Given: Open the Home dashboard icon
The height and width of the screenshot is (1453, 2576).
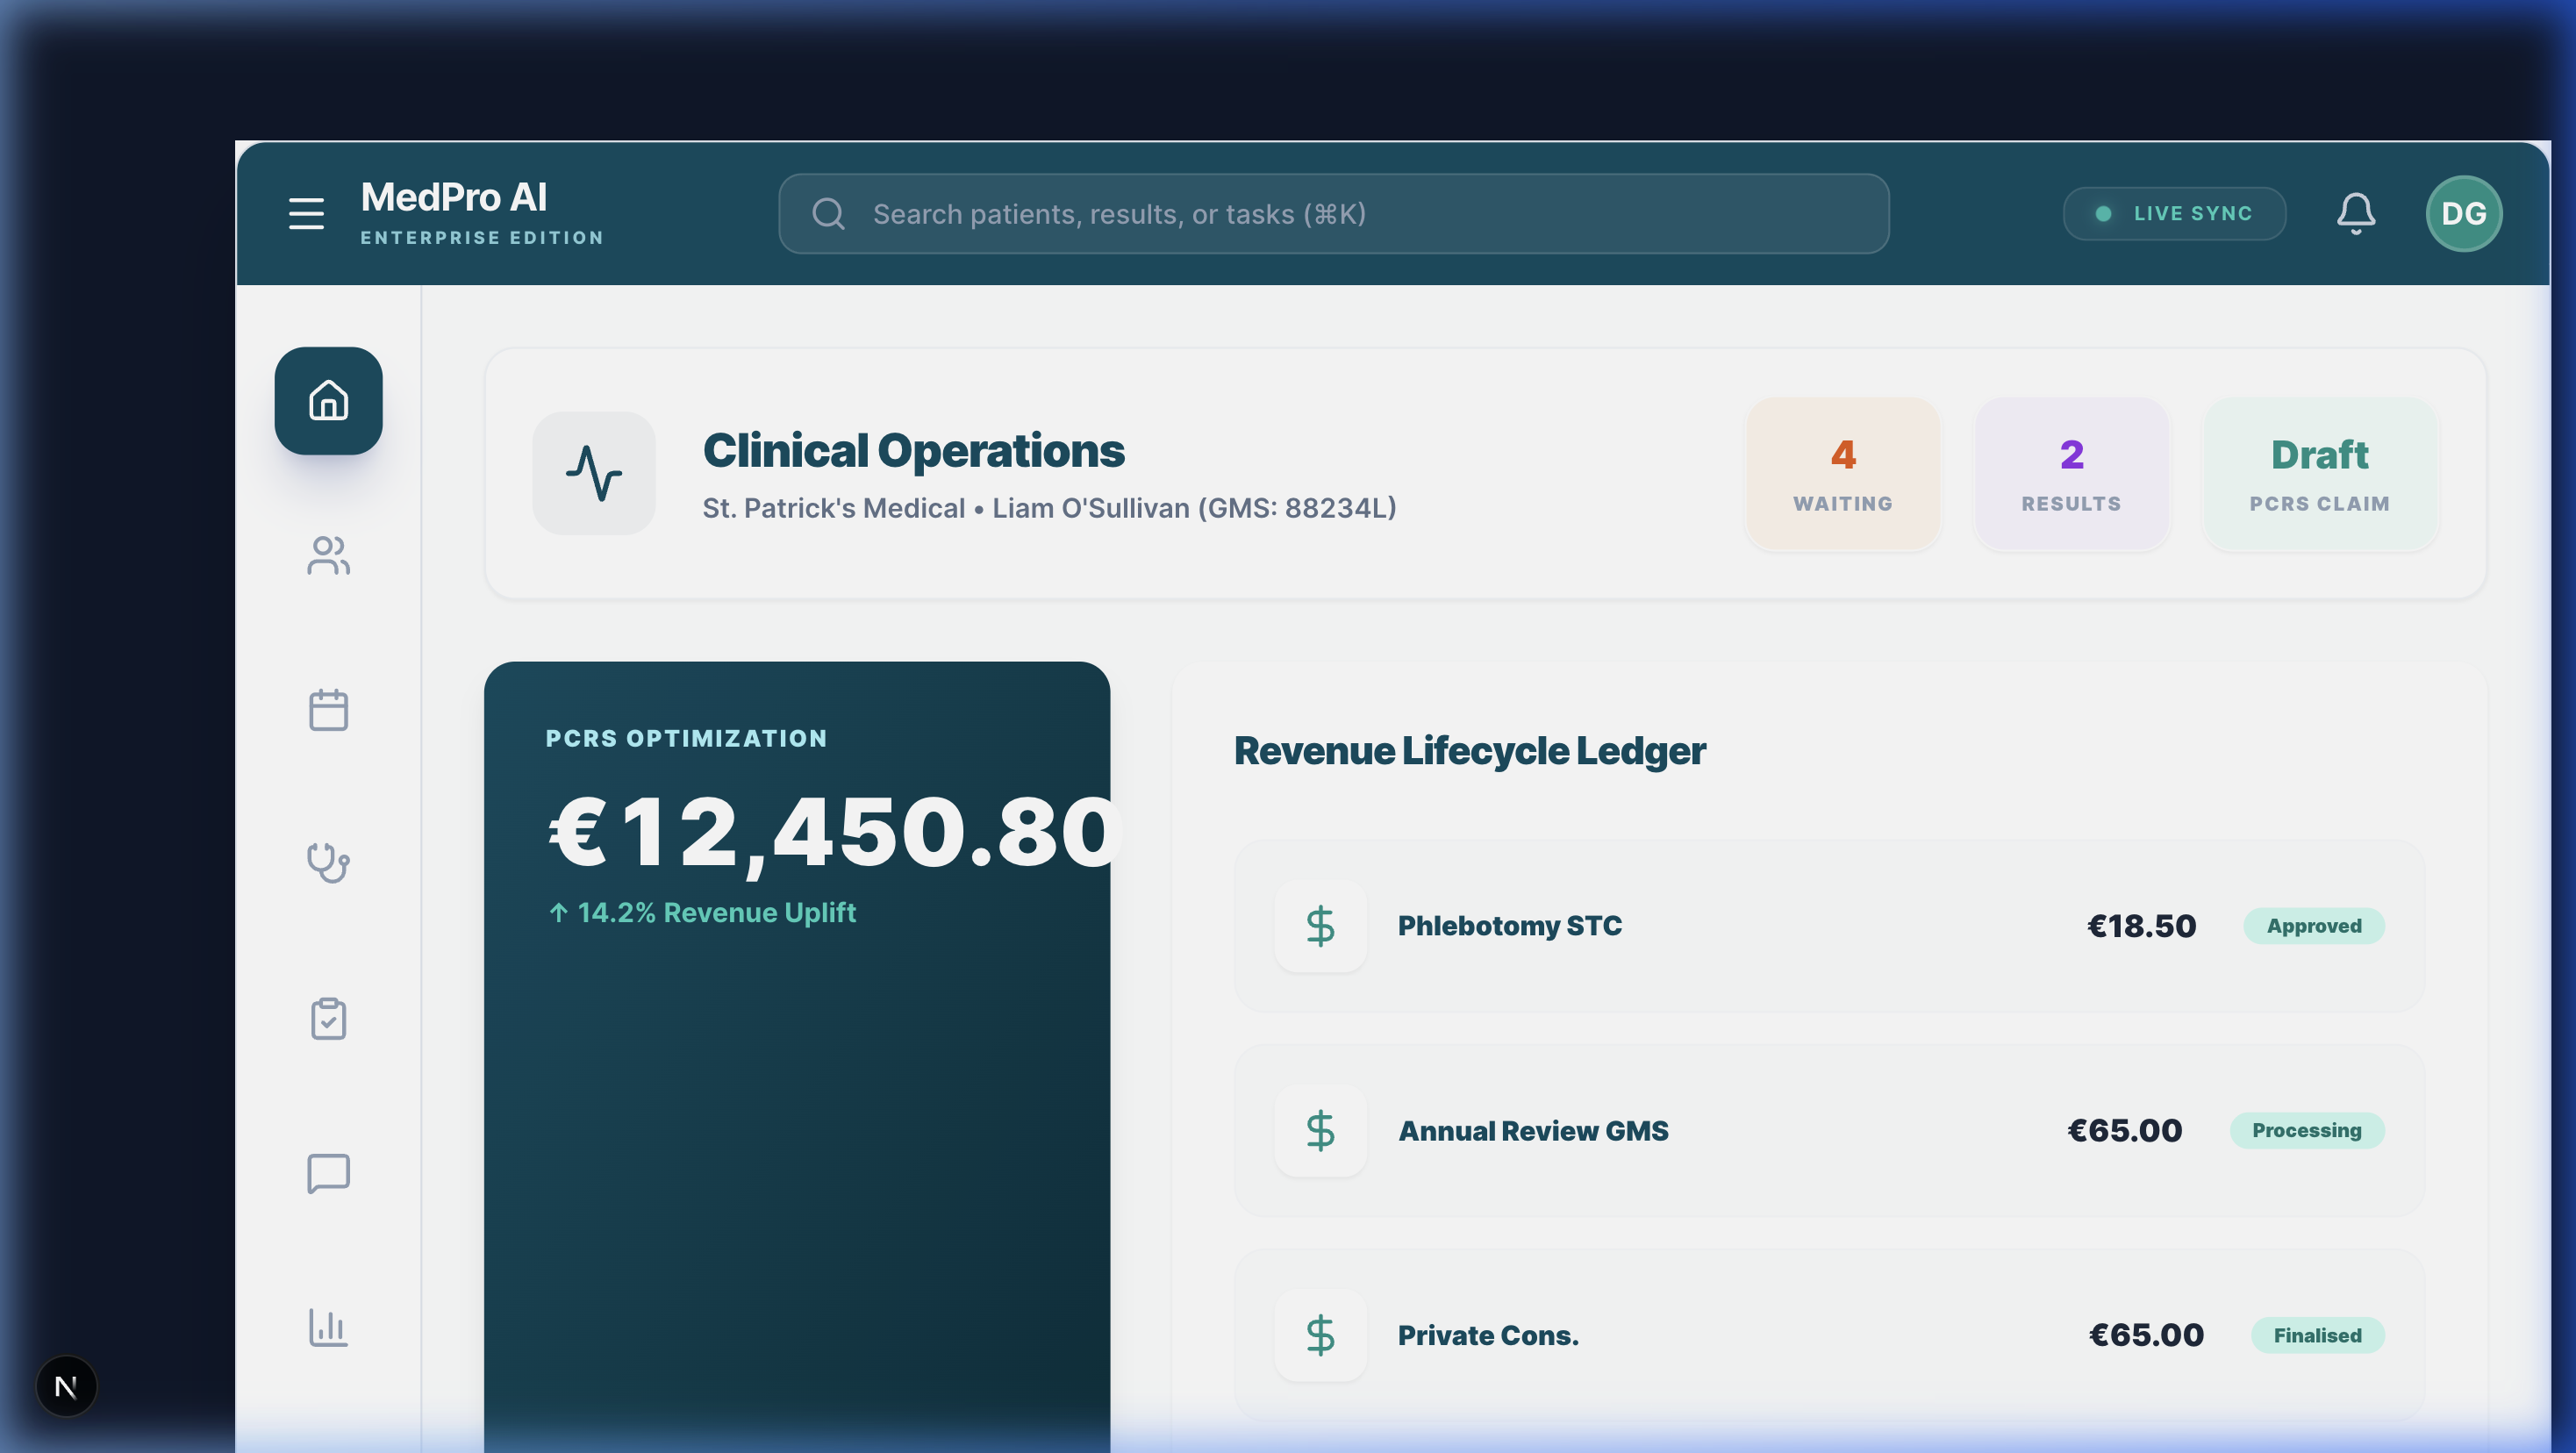Looking at the screenshot, I should click(328, 401).
